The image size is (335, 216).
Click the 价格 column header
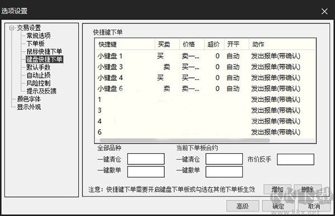[192, 45]
